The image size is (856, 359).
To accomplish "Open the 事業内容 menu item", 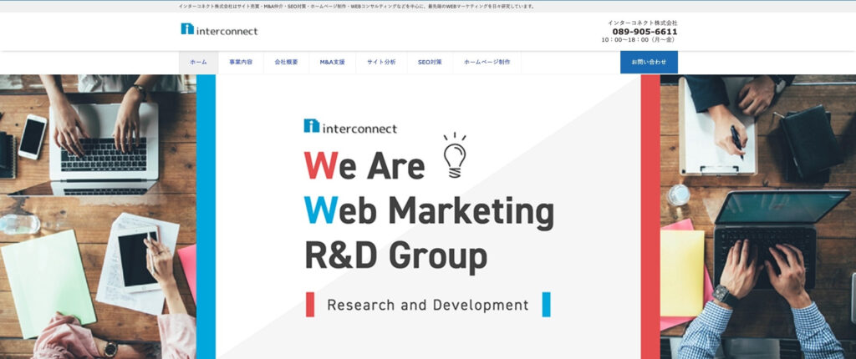I will (241, 63).
